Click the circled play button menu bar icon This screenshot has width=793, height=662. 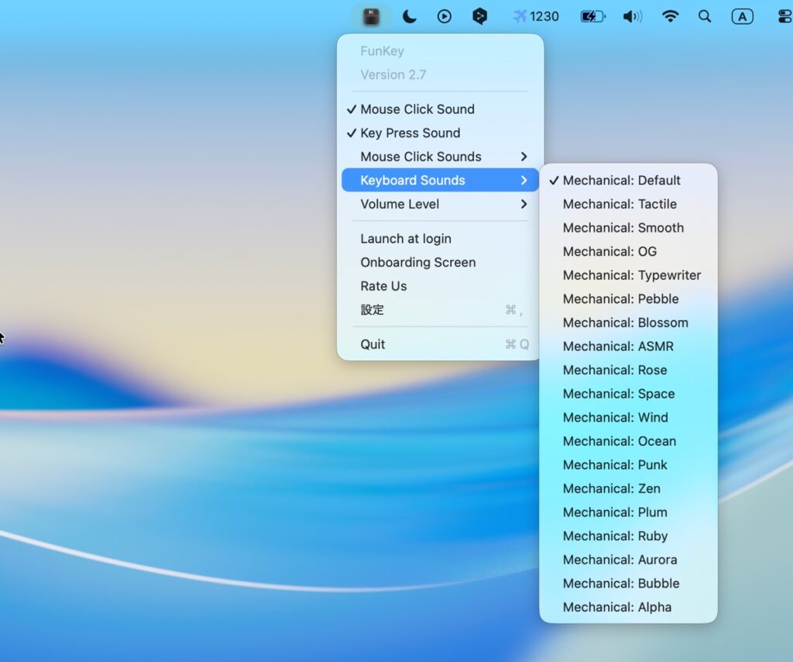[444, 16]
